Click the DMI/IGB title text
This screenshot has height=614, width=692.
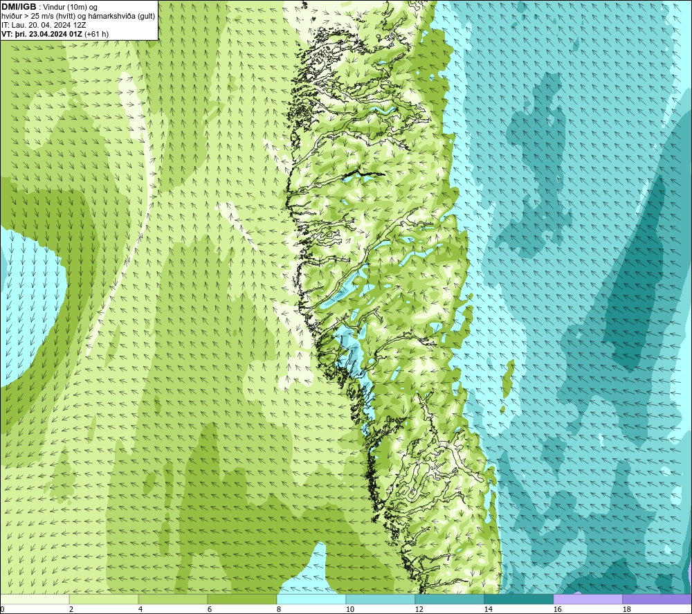tap(19, 7)
